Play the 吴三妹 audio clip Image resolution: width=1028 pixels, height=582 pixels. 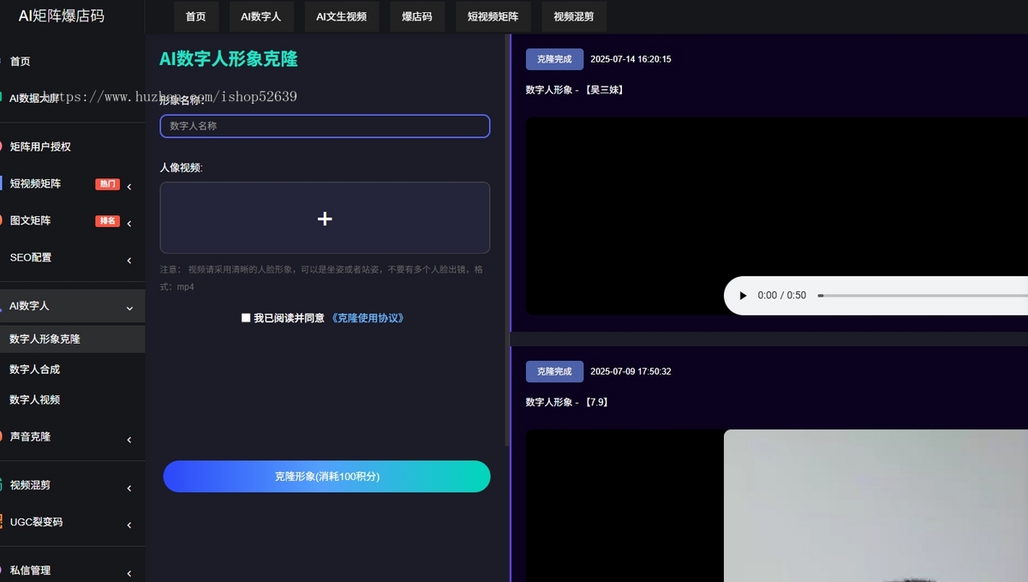[x=743, y=296]
